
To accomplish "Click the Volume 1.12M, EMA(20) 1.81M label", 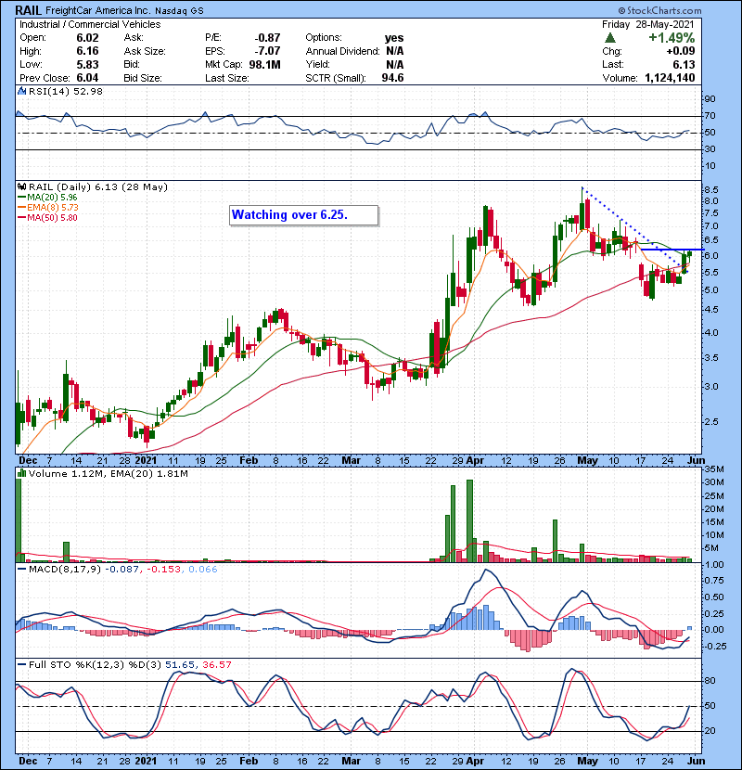I will [108, 474].
